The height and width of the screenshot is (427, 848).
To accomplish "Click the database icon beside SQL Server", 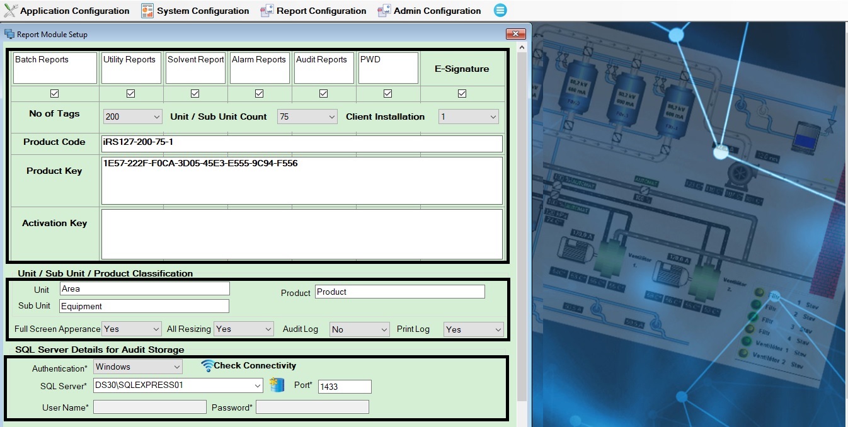I will coord(277,385).
